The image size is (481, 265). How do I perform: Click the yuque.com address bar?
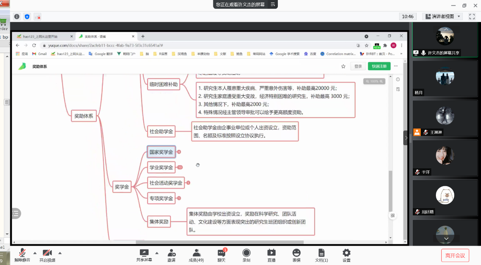[190, 45]
